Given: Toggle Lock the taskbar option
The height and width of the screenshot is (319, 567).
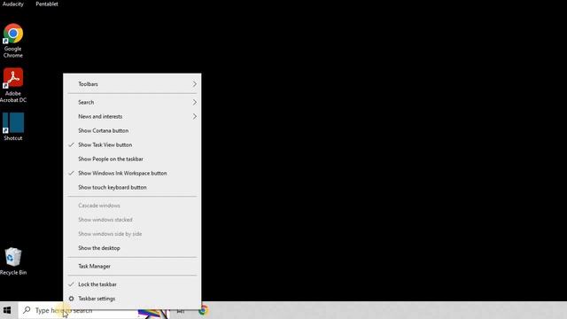Looking at the screenshot, I should pyautogui.click(x=132, y=284).
